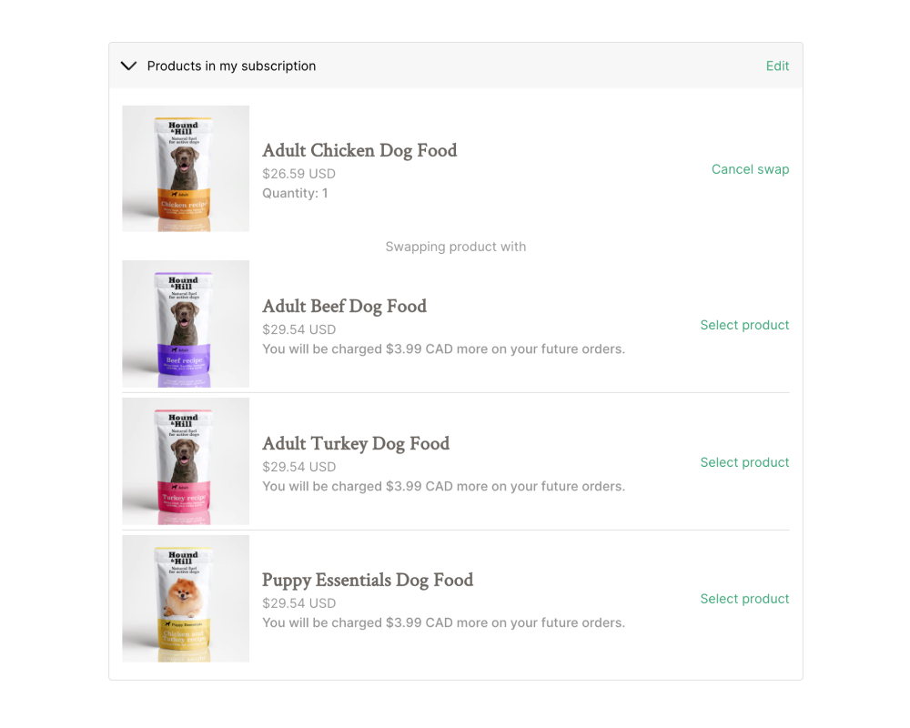This screenshot has height=728, width=910.
Task: Click the Quantity: 1 text
Action: (295, 193)
